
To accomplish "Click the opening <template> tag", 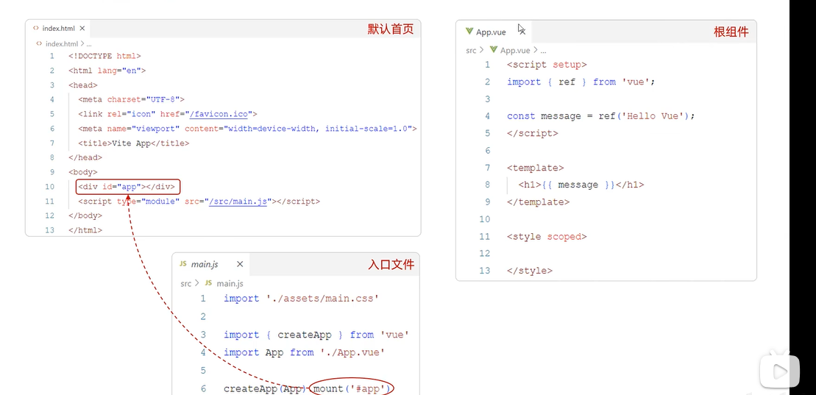I will 536,168.
